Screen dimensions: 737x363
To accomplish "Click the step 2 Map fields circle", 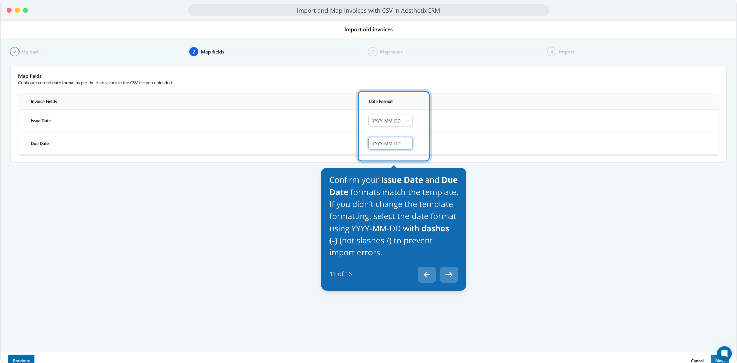I will click(x=194, y=52).
